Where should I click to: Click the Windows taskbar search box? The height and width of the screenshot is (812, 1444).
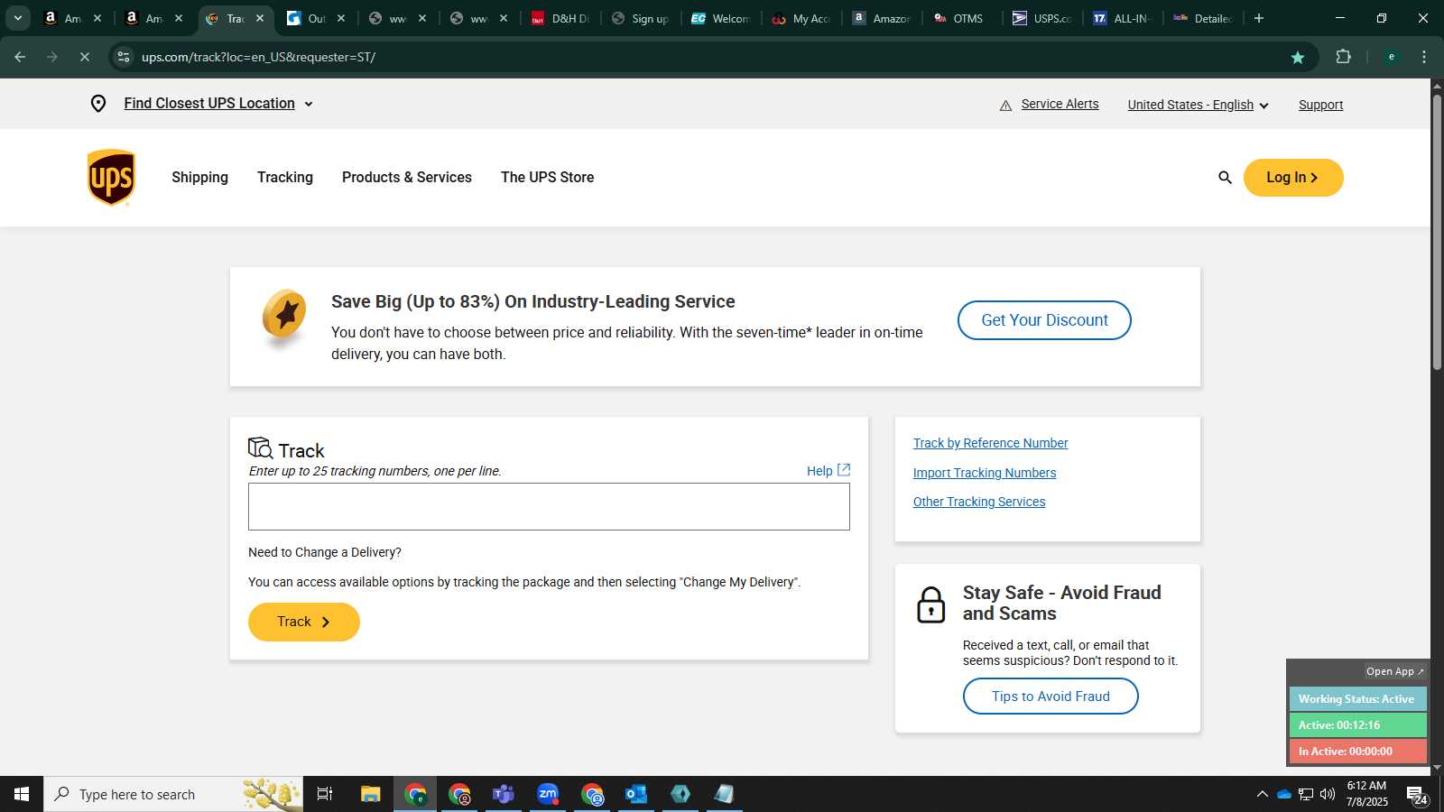tap(173, 794)
